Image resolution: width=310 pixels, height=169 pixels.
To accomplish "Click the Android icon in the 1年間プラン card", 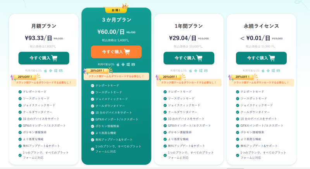I will [x=195, y=71].
